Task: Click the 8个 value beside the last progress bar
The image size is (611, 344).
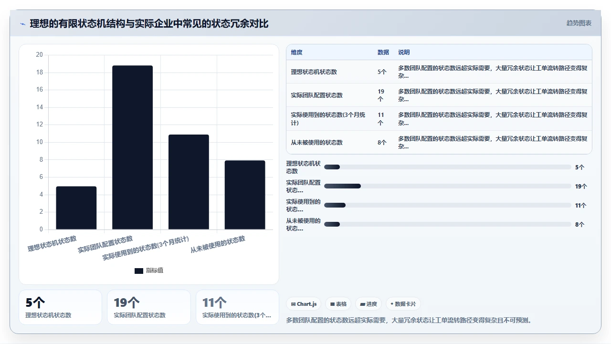Action: click(x=579, y=224)
